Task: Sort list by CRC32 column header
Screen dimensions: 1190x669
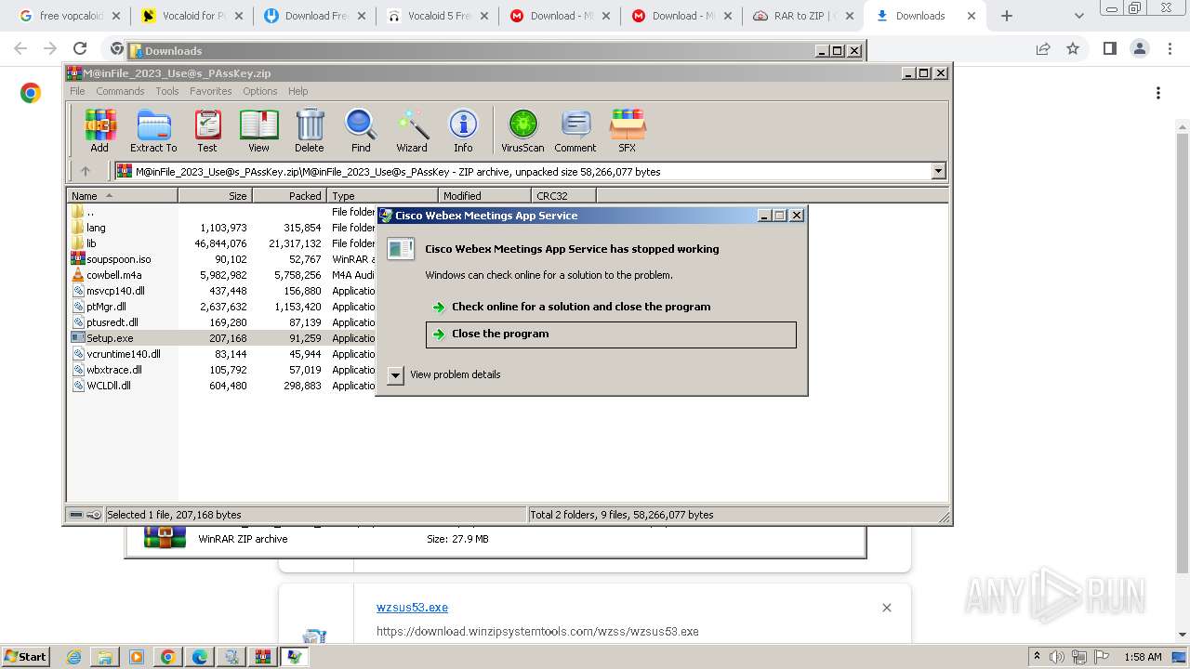Action: tap(563, 196)
